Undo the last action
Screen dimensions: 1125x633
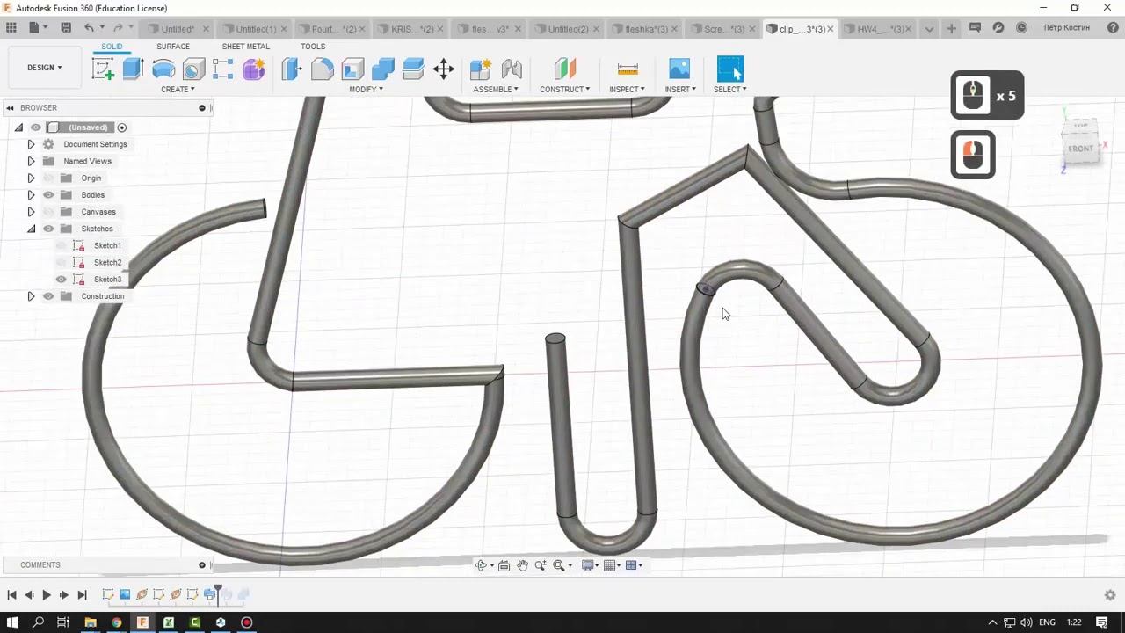coord(89,28)
